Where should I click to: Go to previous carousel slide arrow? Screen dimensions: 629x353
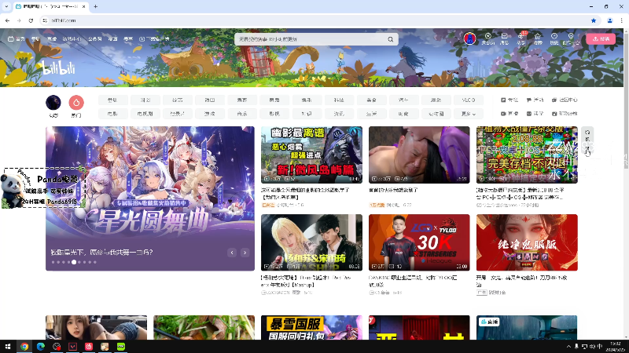232,253
